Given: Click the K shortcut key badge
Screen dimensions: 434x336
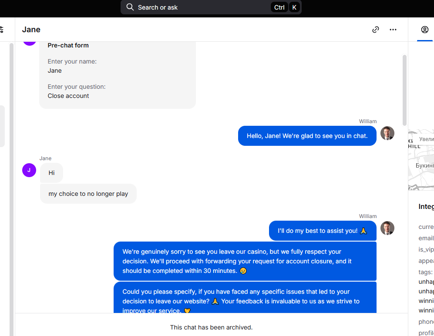Looking at the screenshot, I should (294, 7).
